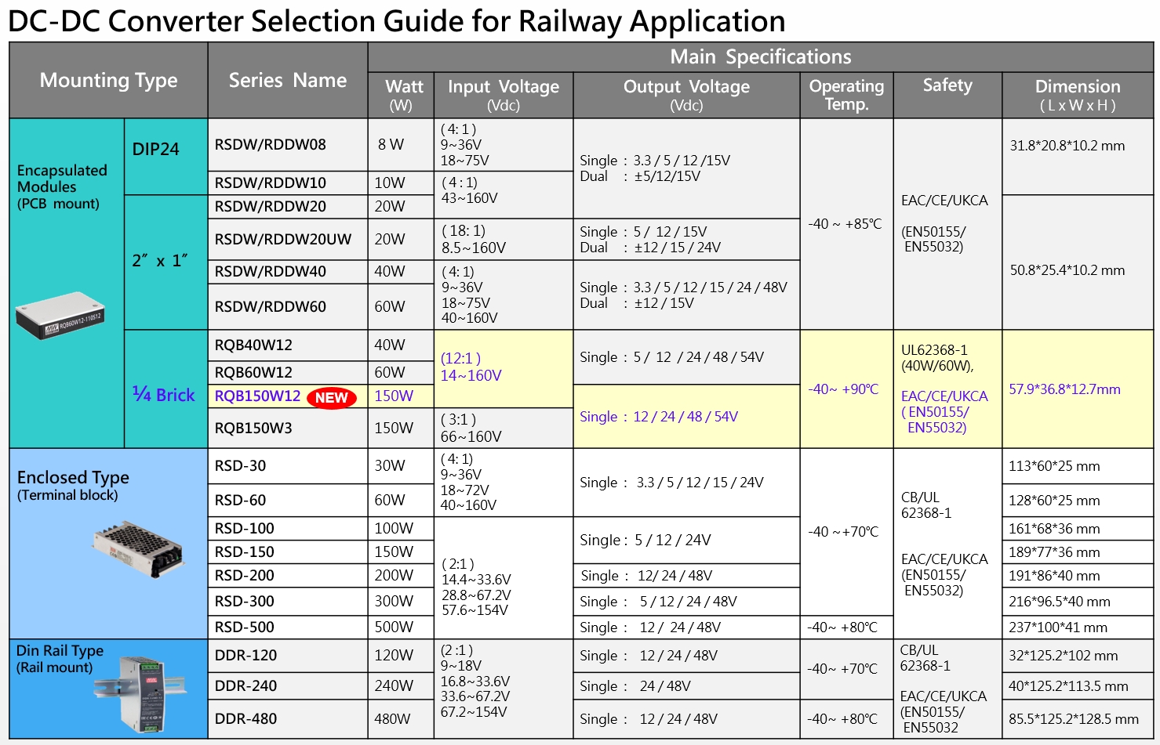
Task: Select the RSD-500 series row
Action: 245,627
